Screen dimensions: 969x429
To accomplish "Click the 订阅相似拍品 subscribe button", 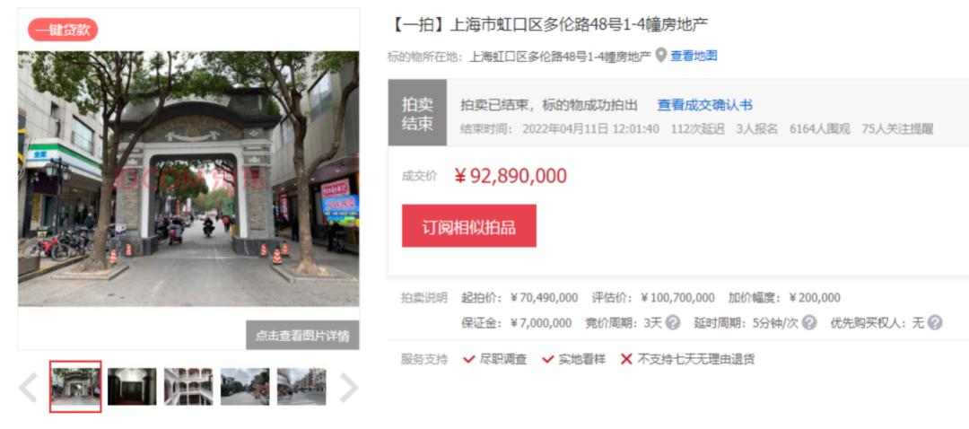I will click(x=469, y=226).
